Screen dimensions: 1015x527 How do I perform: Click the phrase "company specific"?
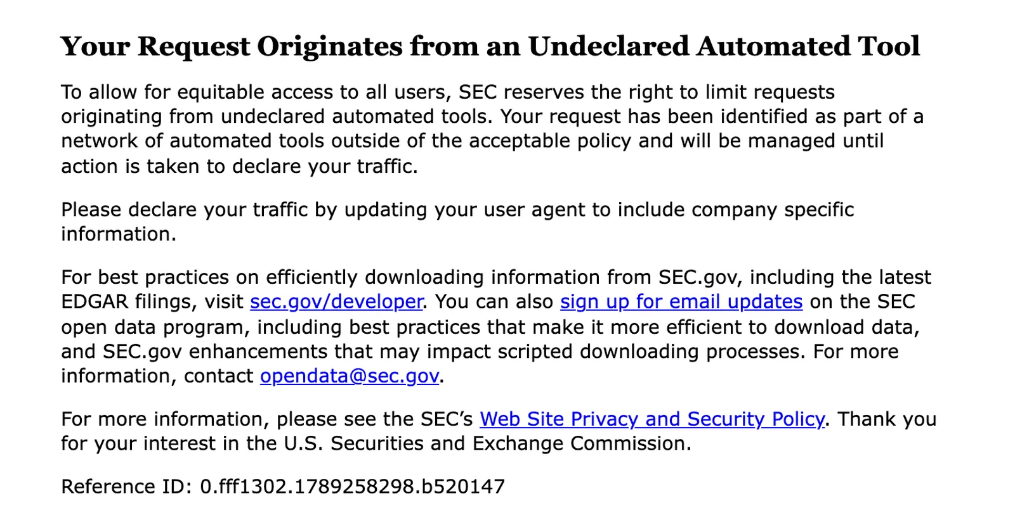pos(773,210)
